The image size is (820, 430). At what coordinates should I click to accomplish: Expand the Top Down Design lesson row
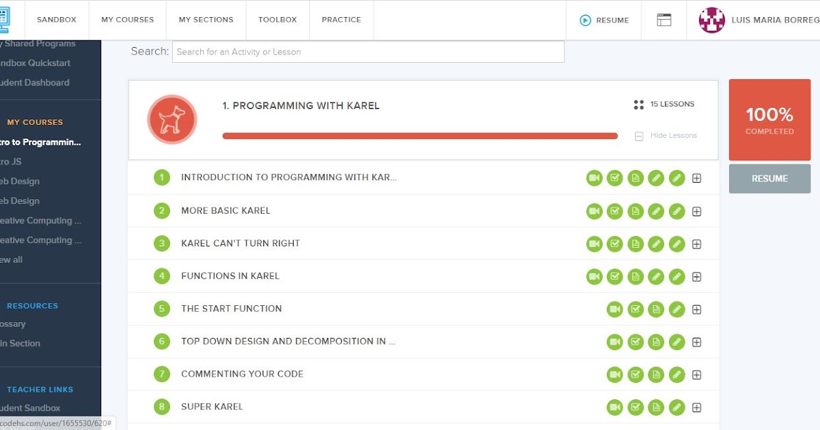click(x=696, y=341)
